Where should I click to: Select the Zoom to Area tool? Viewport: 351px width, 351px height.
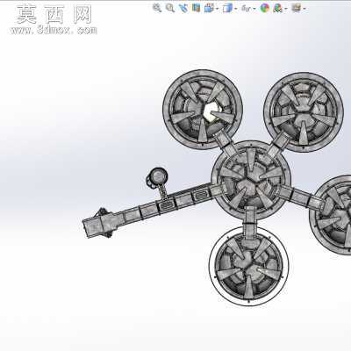(170, 8)
